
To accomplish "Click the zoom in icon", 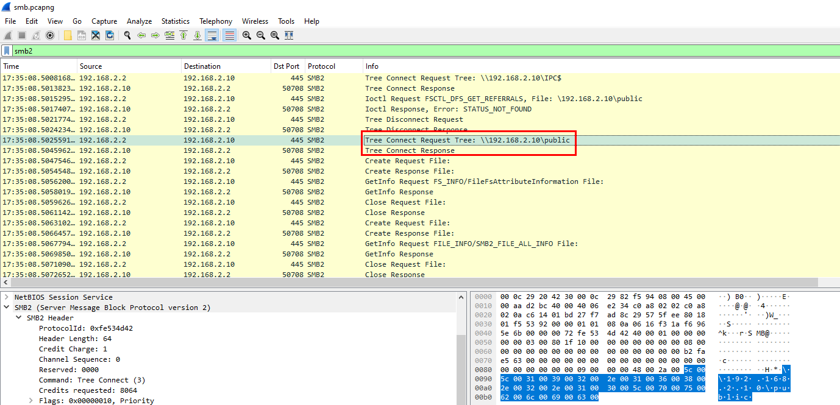I will (x=247, y=35).
